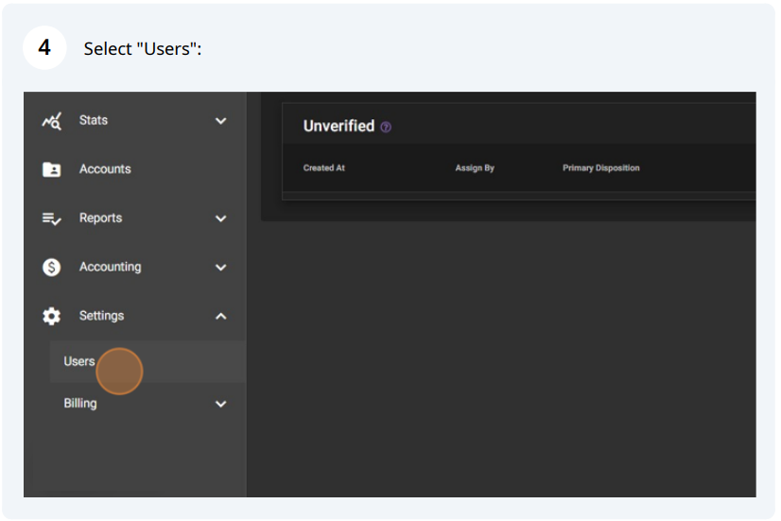781x521 pixels.
Task: Collapse the Settings menu chevron
Action: point(220,316)
